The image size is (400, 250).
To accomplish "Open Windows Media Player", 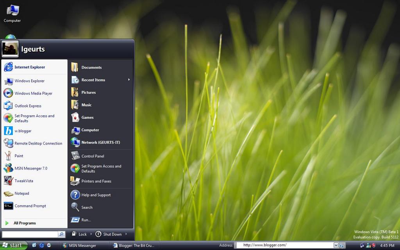I will (34, 93).
